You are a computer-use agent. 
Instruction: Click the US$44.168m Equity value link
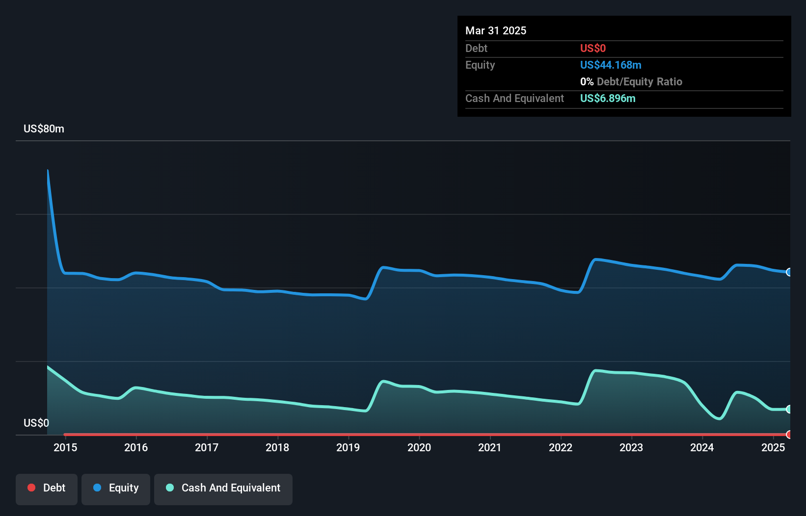611,65
